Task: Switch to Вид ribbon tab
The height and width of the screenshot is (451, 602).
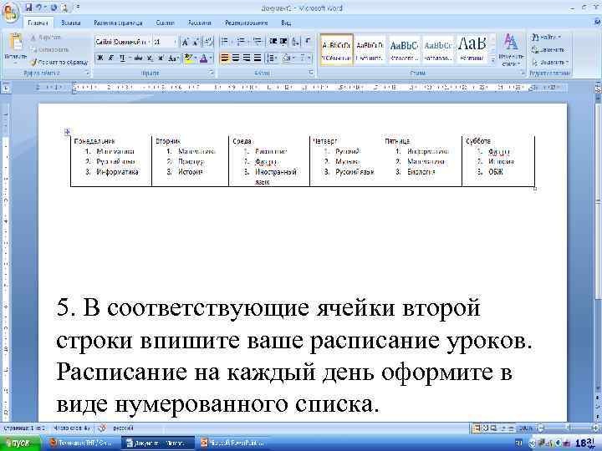Action: [x=286, y=23]
